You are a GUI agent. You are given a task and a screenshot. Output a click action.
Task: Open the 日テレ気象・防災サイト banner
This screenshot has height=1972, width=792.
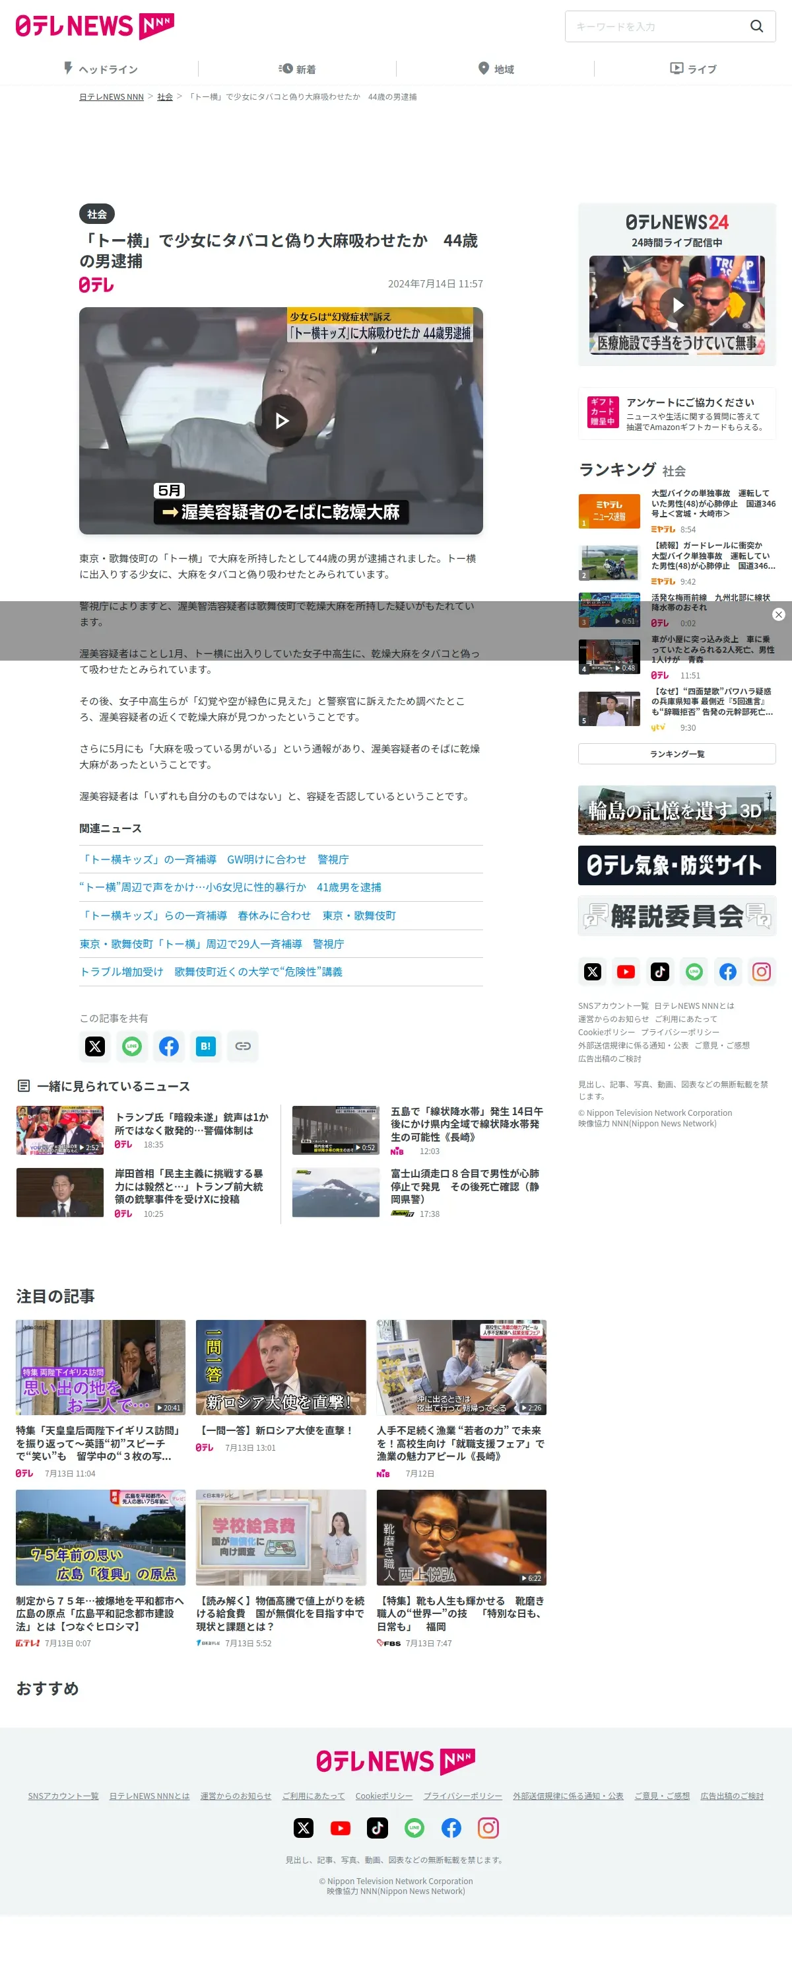point(676,865)
